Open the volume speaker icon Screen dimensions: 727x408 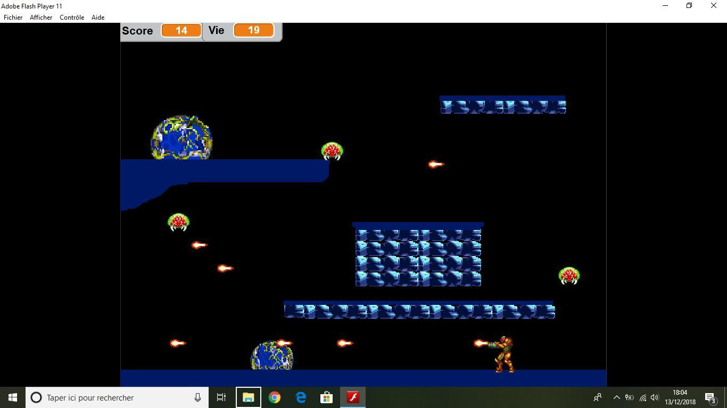(655, 397)
